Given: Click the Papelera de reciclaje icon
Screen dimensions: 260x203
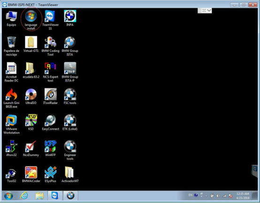Looking at the screenshot, I should 11,47.
